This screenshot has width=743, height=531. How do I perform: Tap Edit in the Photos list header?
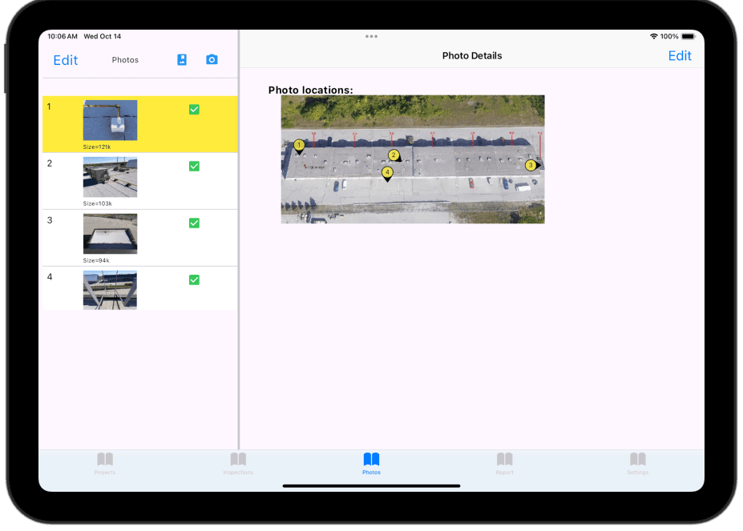[x=66, y=60]
